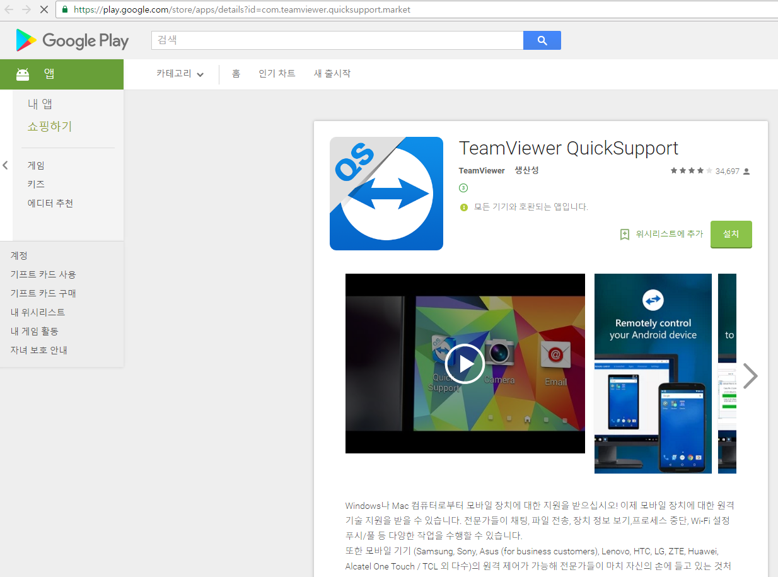The width and height of the screenshot is (778, 577).
Task: Open the 키즈 category
Action: (x=36, y=184)
